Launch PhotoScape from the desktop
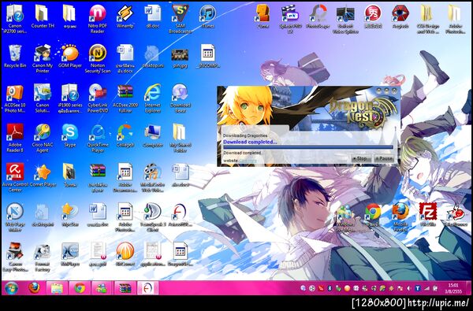The image size is (473, 311). click(318, 17)
